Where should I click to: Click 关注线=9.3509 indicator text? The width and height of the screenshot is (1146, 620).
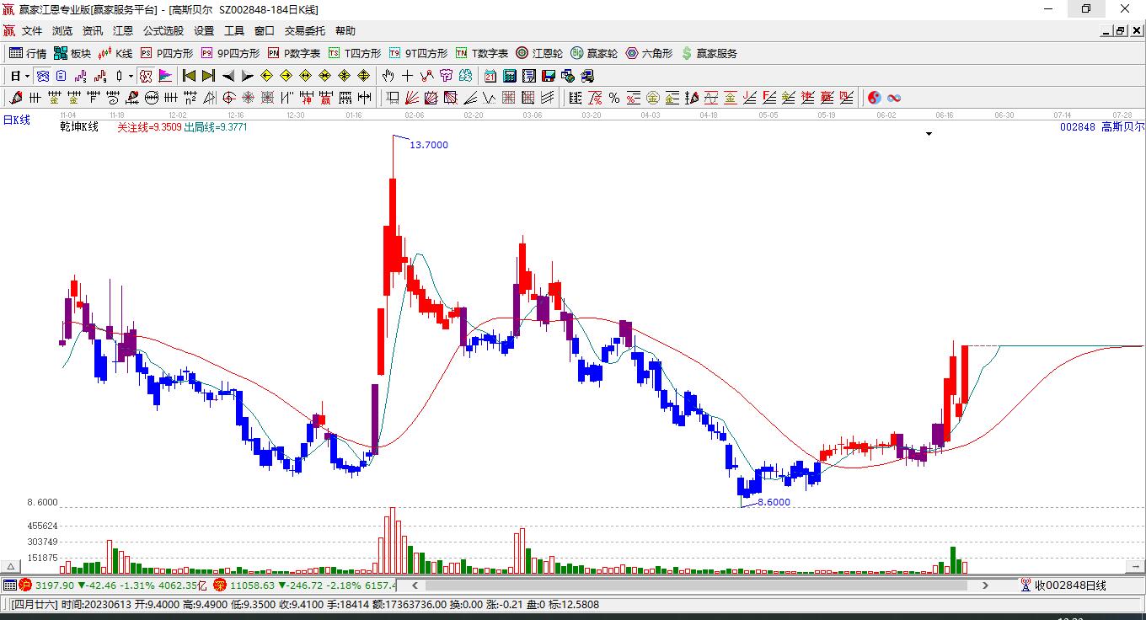pos(149,127)
